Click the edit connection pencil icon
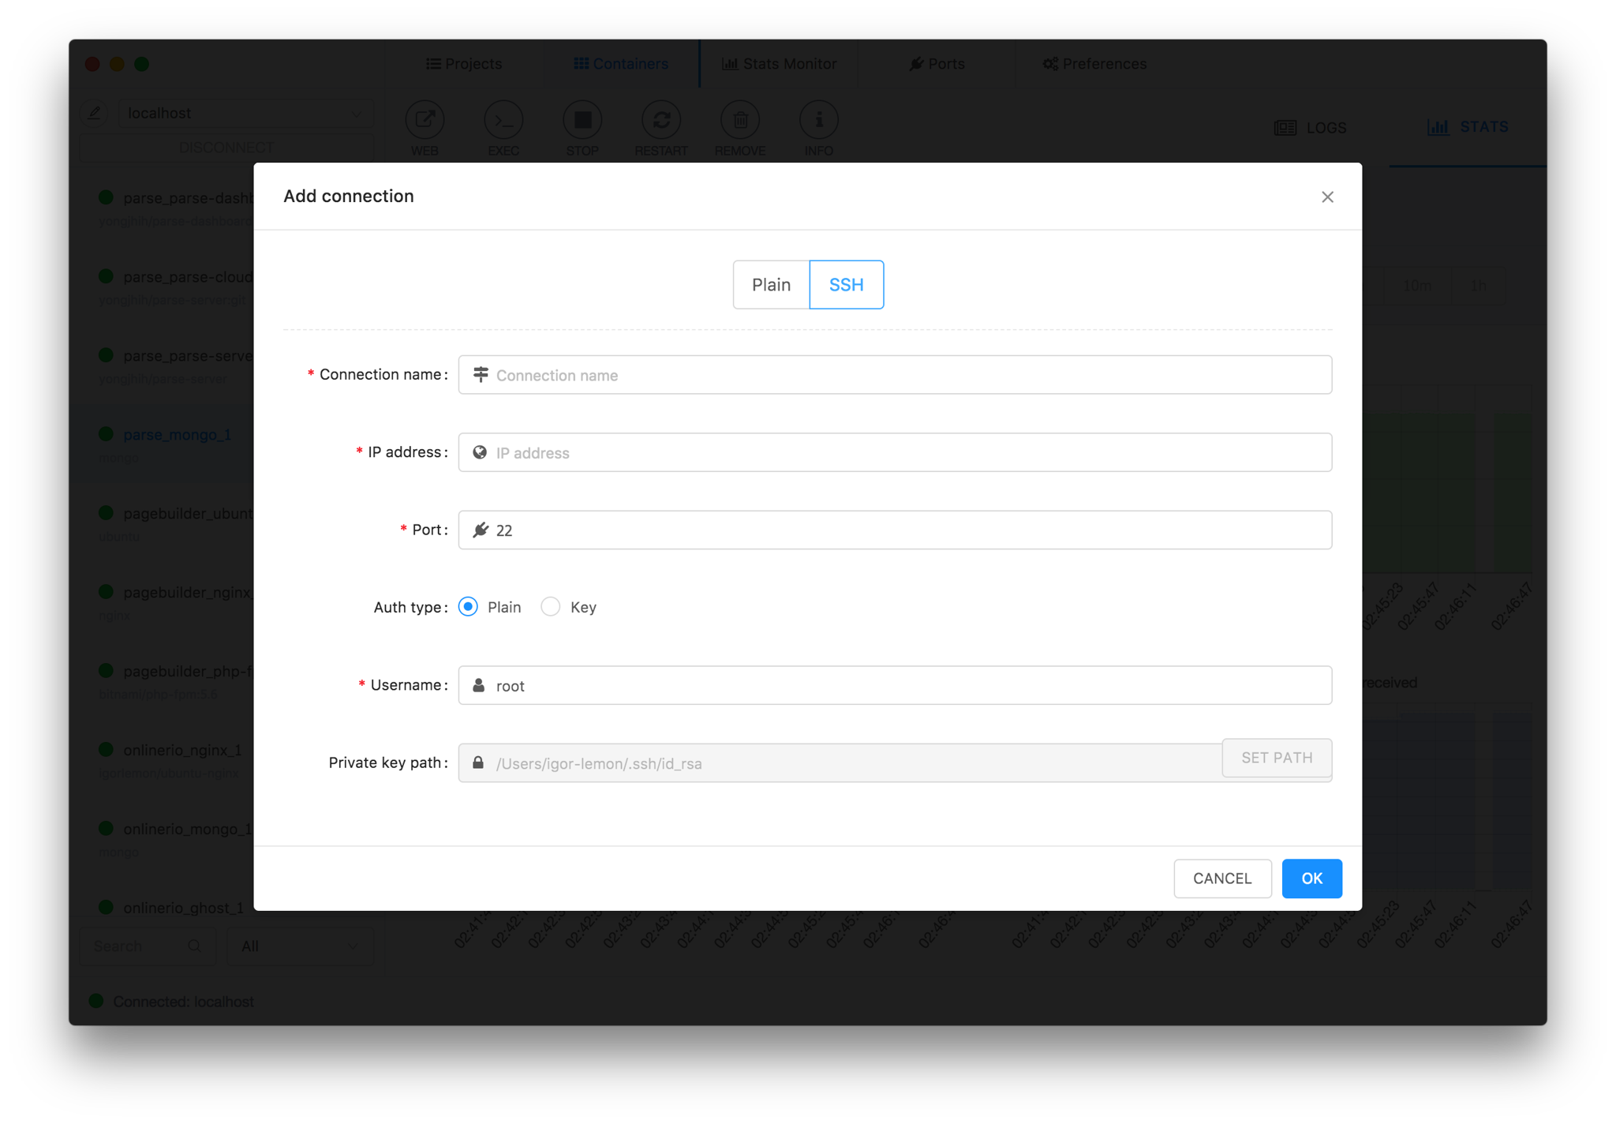This screenshot has width=1616, height=1124. pos(95,113)
